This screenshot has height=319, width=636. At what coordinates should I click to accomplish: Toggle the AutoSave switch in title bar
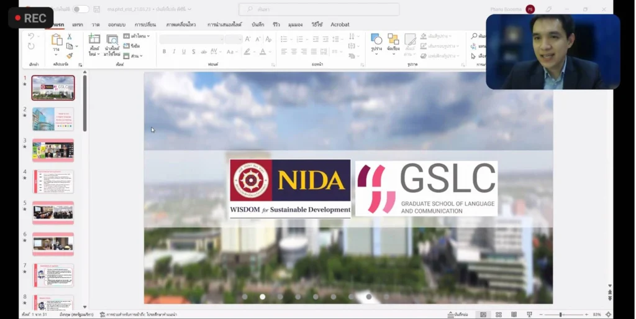point(81,9)
